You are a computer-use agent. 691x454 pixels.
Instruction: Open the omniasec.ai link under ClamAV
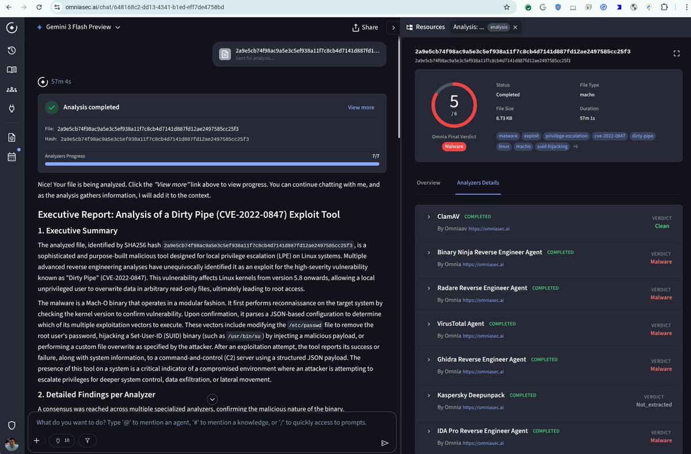(489, 228)
